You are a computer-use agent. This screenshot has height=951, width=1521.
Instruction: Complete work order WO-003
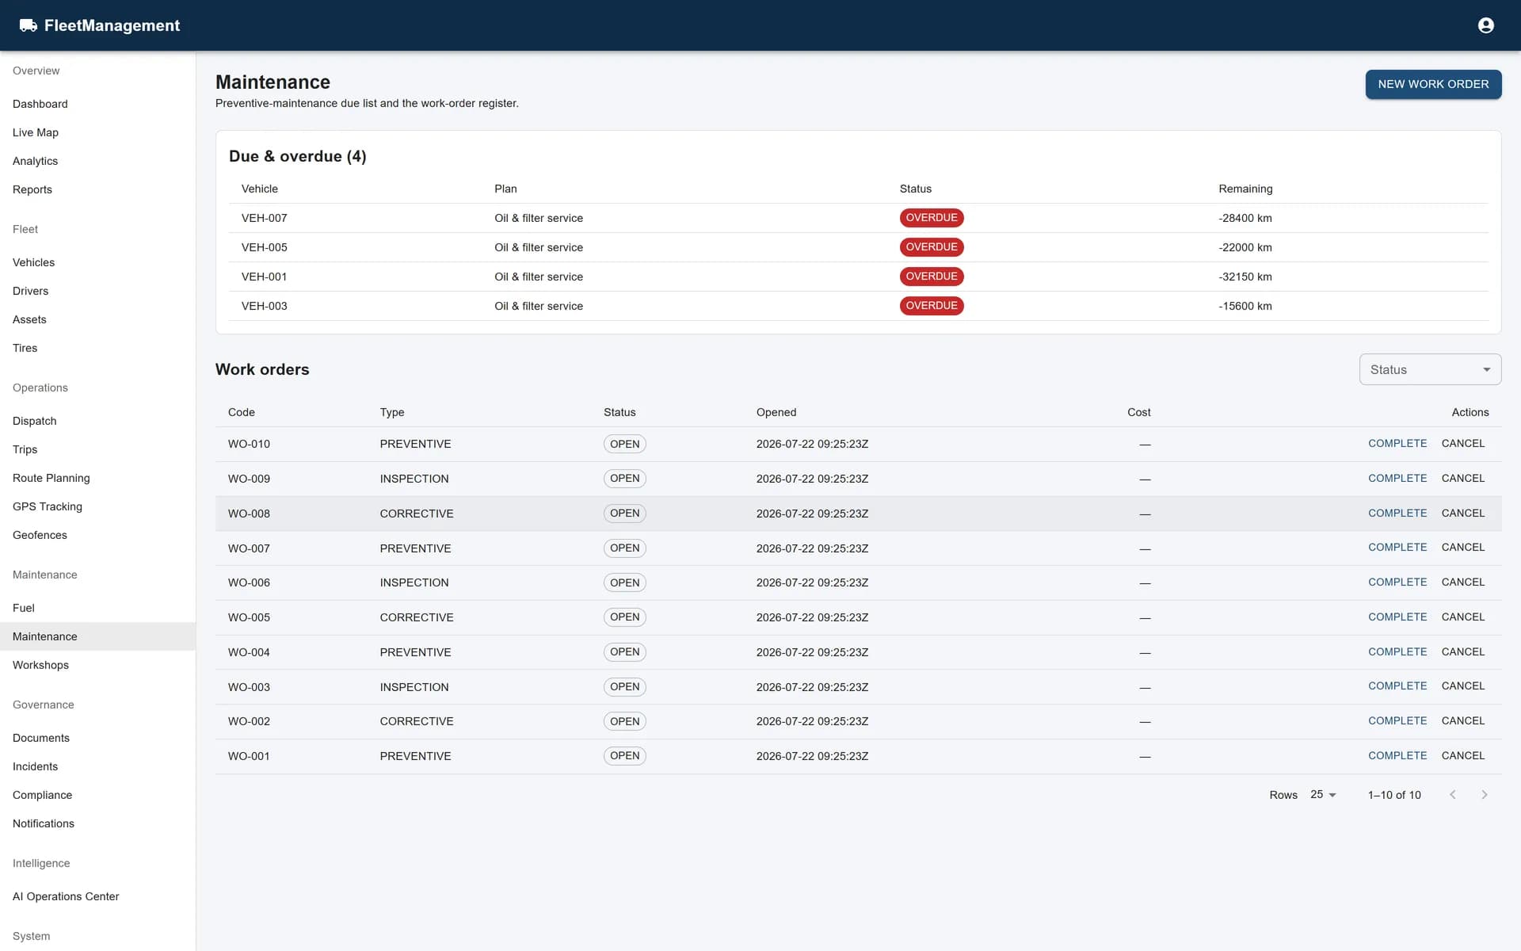click(x=1397, y=686)
